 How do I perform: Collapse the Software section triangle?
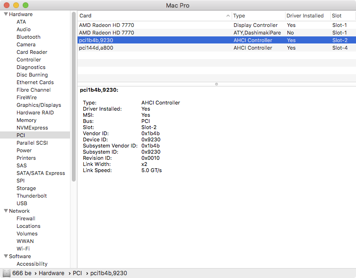click(6, 256)
